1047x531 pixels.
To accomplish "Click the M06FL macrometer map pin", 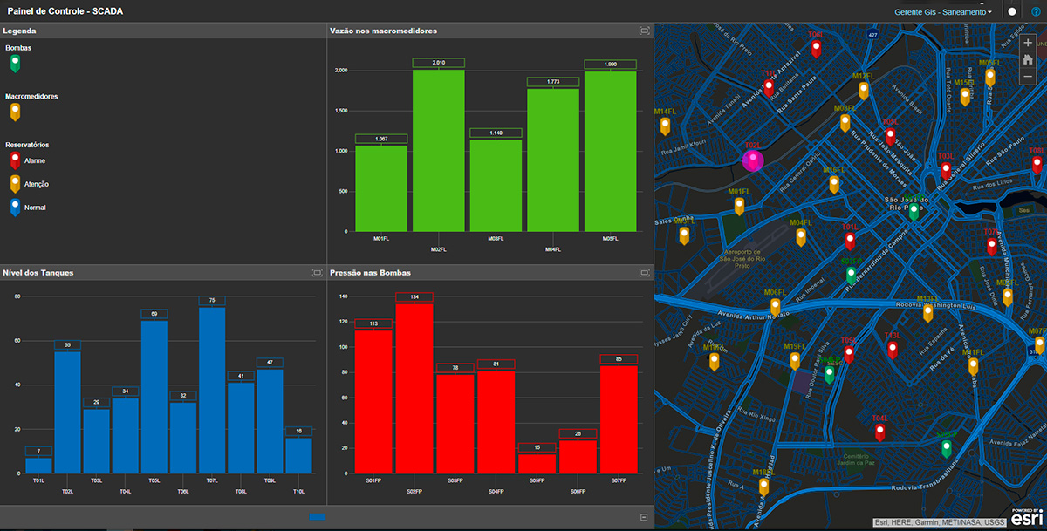I will (x=775, y=306).
